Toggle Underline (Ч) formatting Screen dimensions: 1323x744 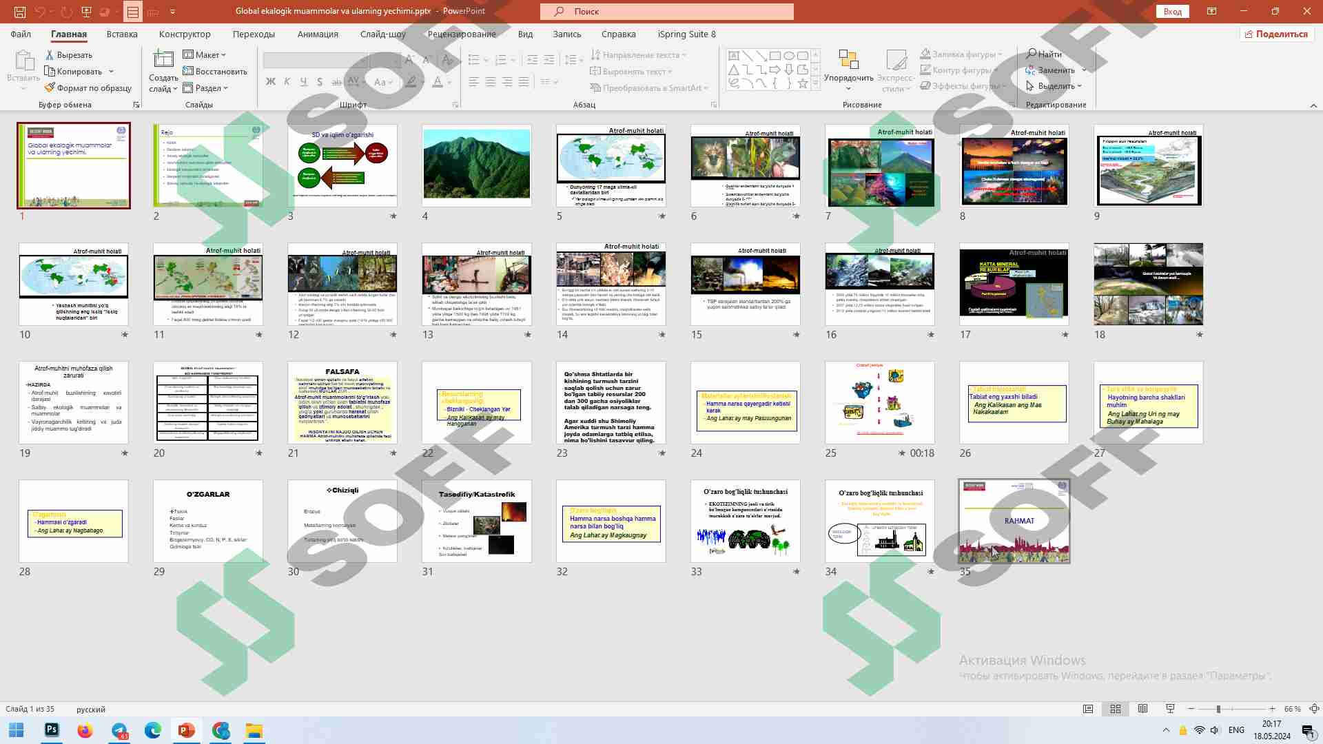pos(304,82)
